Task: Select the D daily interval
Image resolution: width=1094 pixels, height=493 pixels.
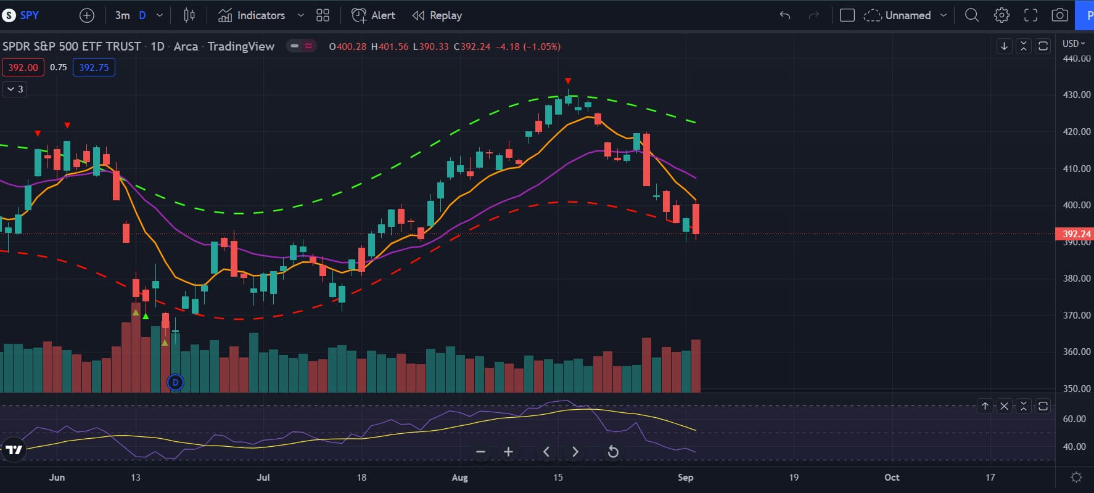Action: coord(142,15)
